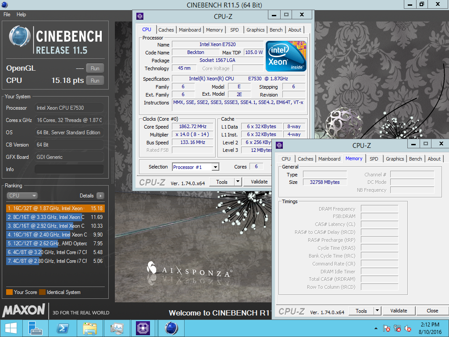Image resolution: width=449 pixels, height=337 pixels.
Task: Open Graphics tab in front CPU-Z Memory window
Action: (x=395, y=159)
